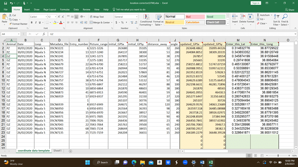Image resolution: width=298 pixels, height=167 pixels.
Task: Open File Explorer from taskbar
Action: click(143, 162)
